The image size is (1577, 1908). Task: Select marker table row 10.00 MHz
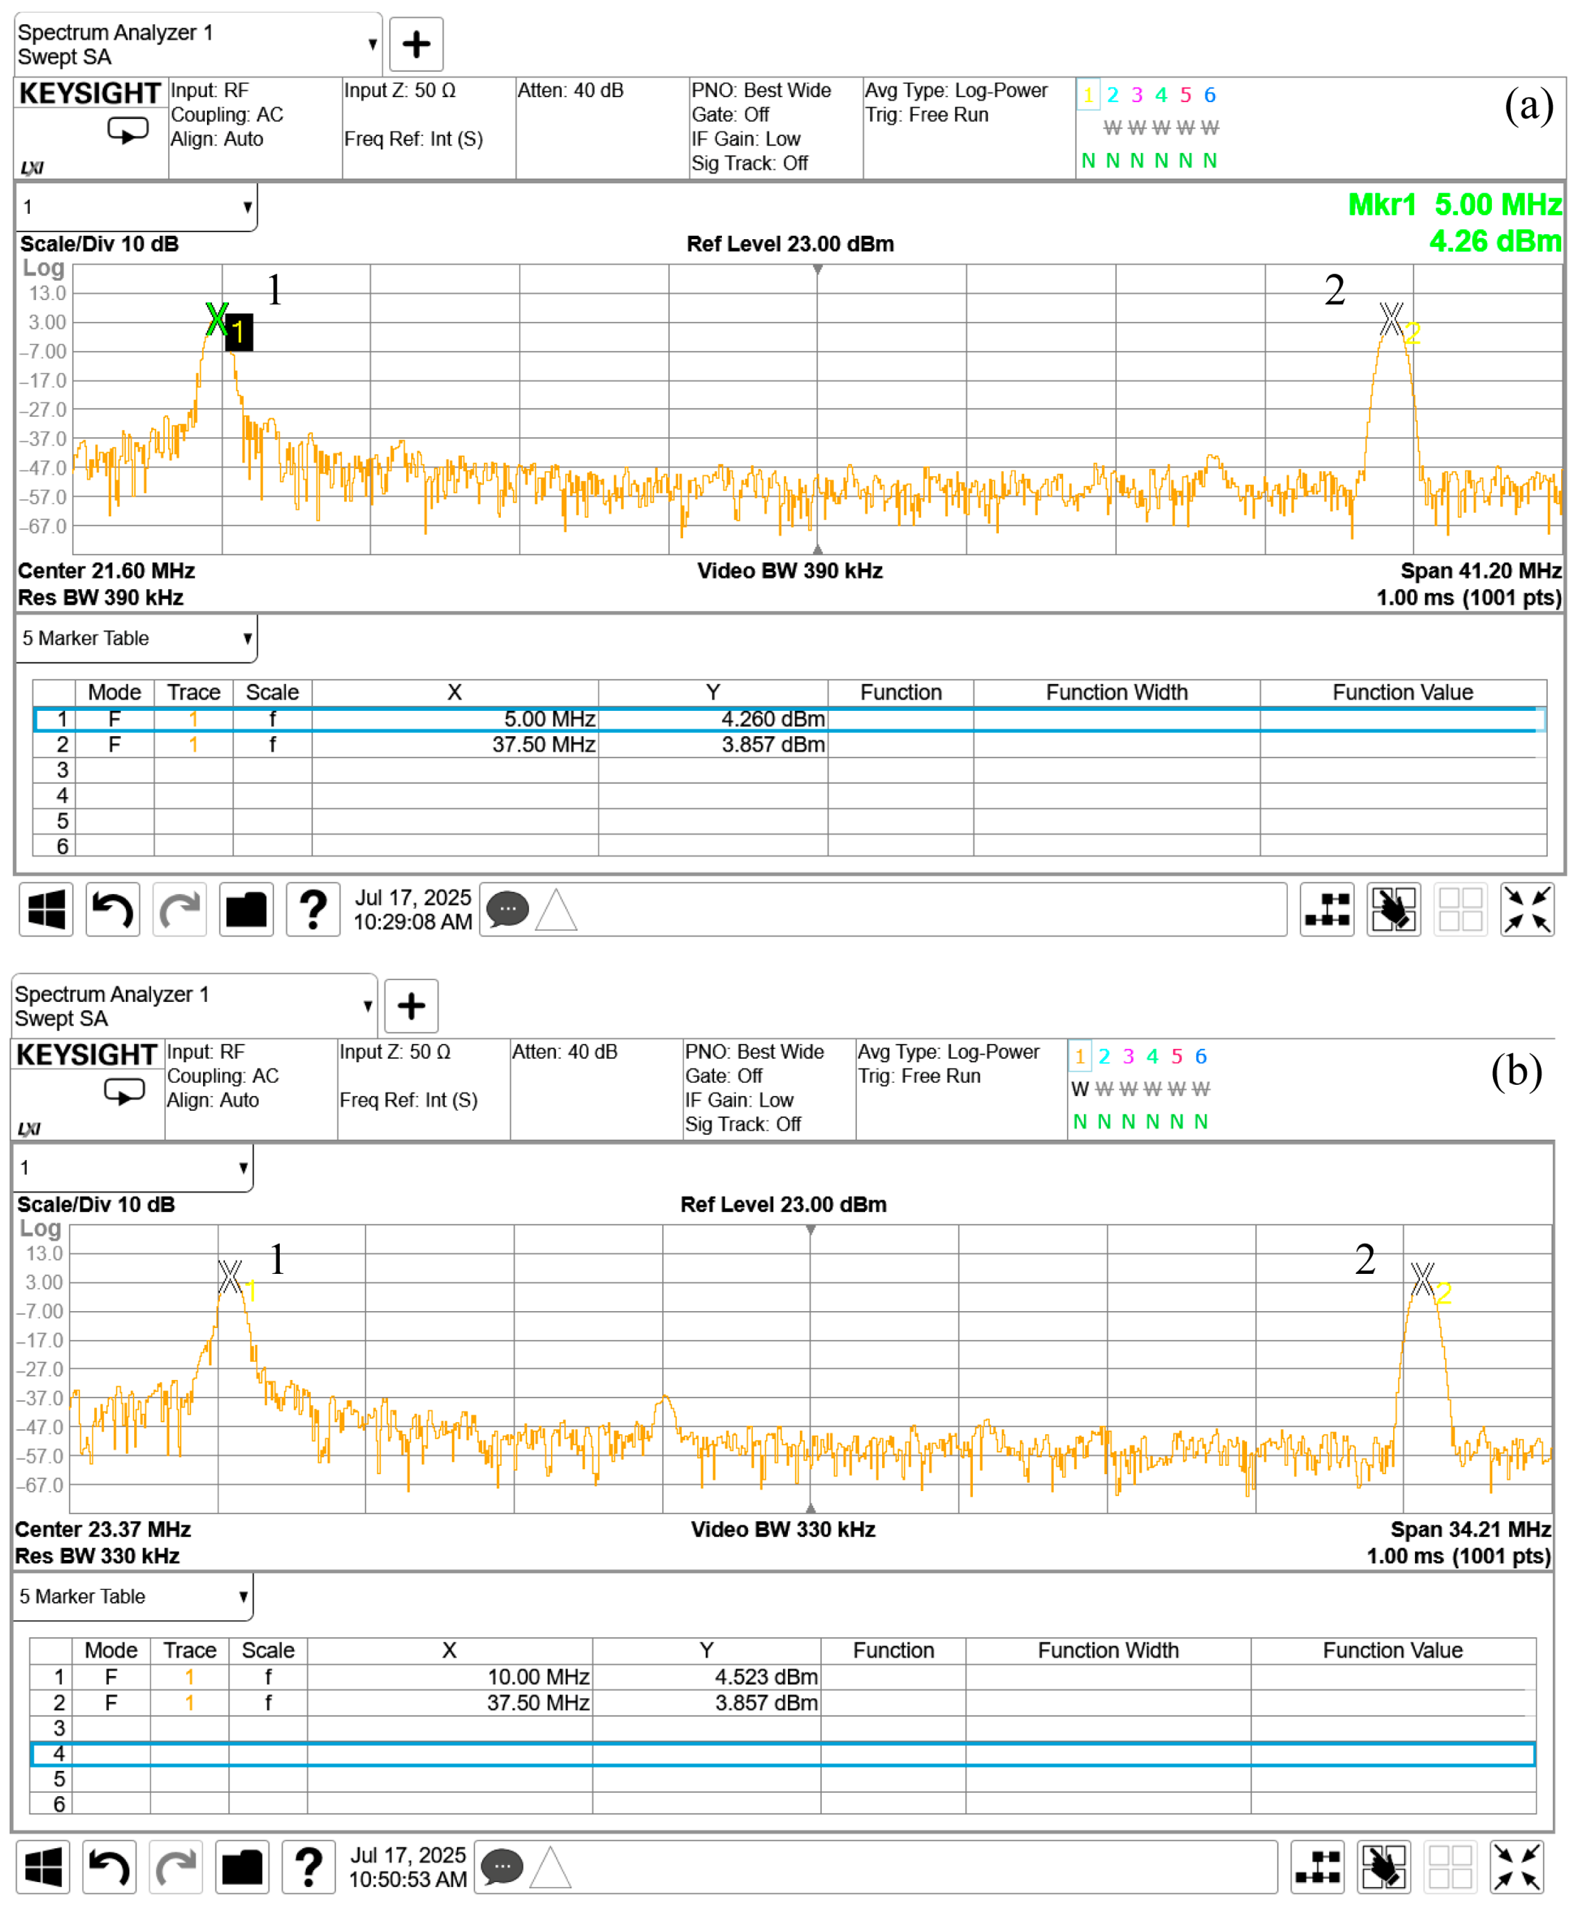tap(782, 1676)
